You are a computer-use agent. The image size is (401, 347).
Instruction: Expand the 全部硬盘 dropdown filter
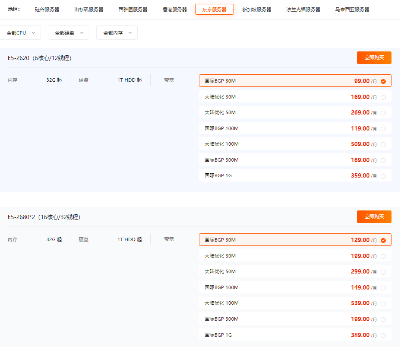69,33
